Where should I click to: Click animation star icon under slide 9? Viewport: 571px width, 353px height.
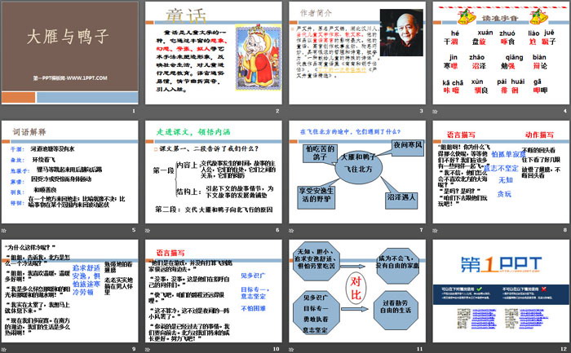coord(4,349)
